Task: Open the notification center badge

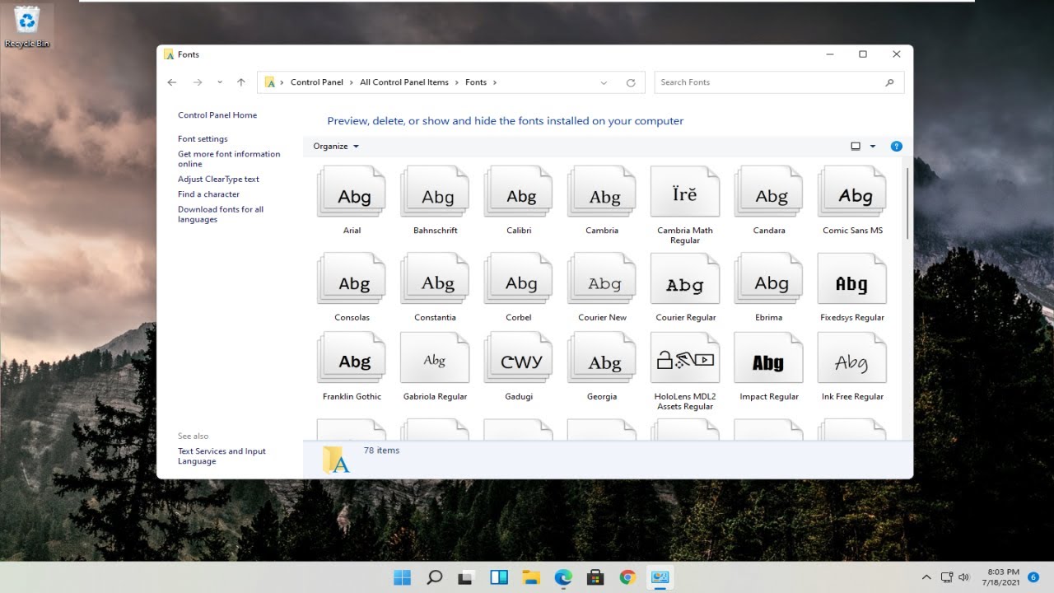Action: tap(1033, 577)
